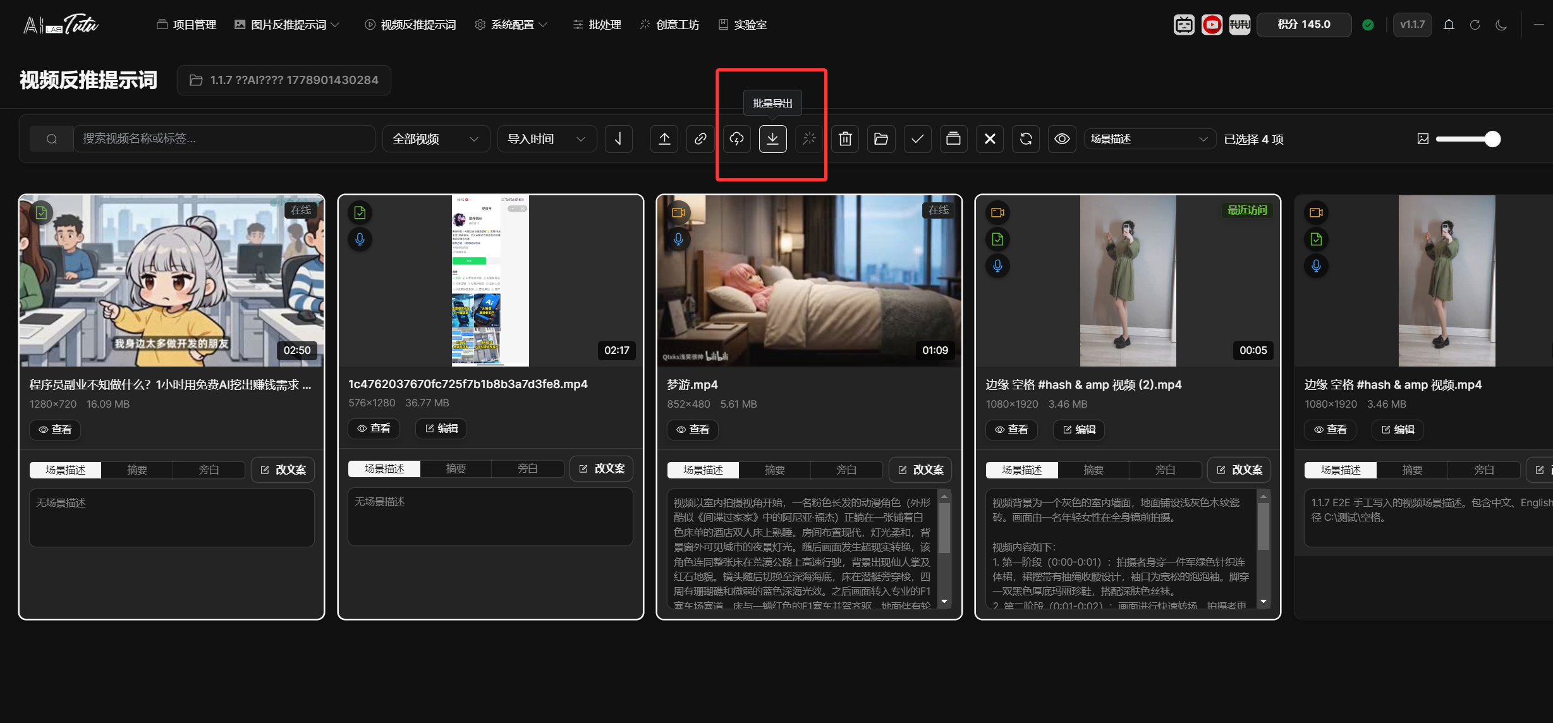Click microphone icon on 梦游.mp4 thumbnail
This screenshot has height=723, width=1553.
[x=678, y=240]
